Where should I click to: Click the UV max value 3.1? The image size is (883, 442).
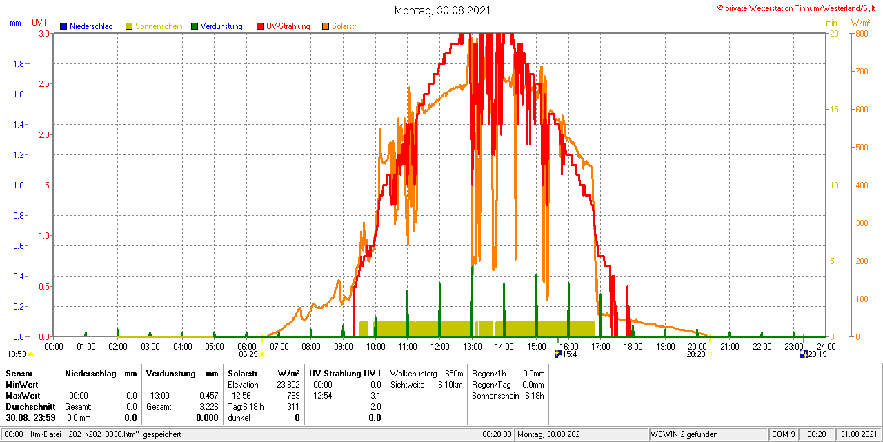tap(375, 396)
